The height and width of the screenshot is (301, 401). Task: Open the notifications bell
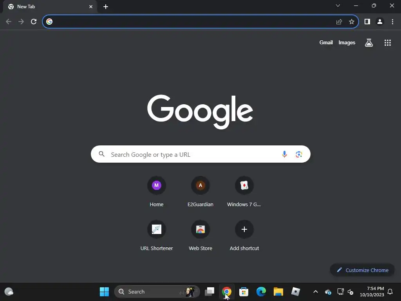[x=390, y=292]
